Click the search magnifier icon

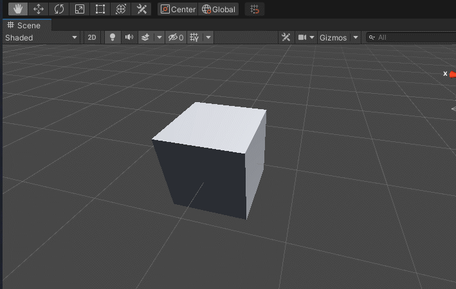[x=372, y=37]
